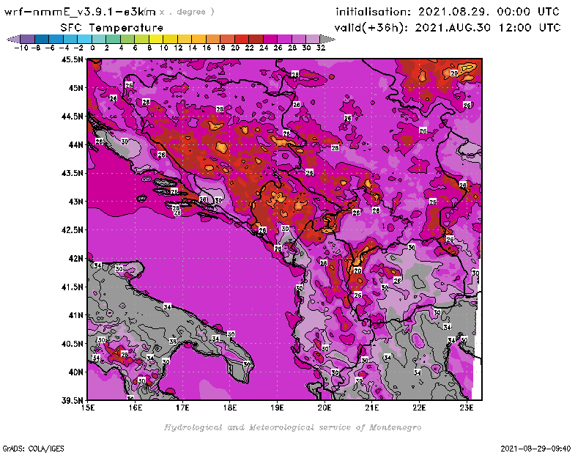
Task: Click the 41N latitude label
Action: (x=76, y=315)
